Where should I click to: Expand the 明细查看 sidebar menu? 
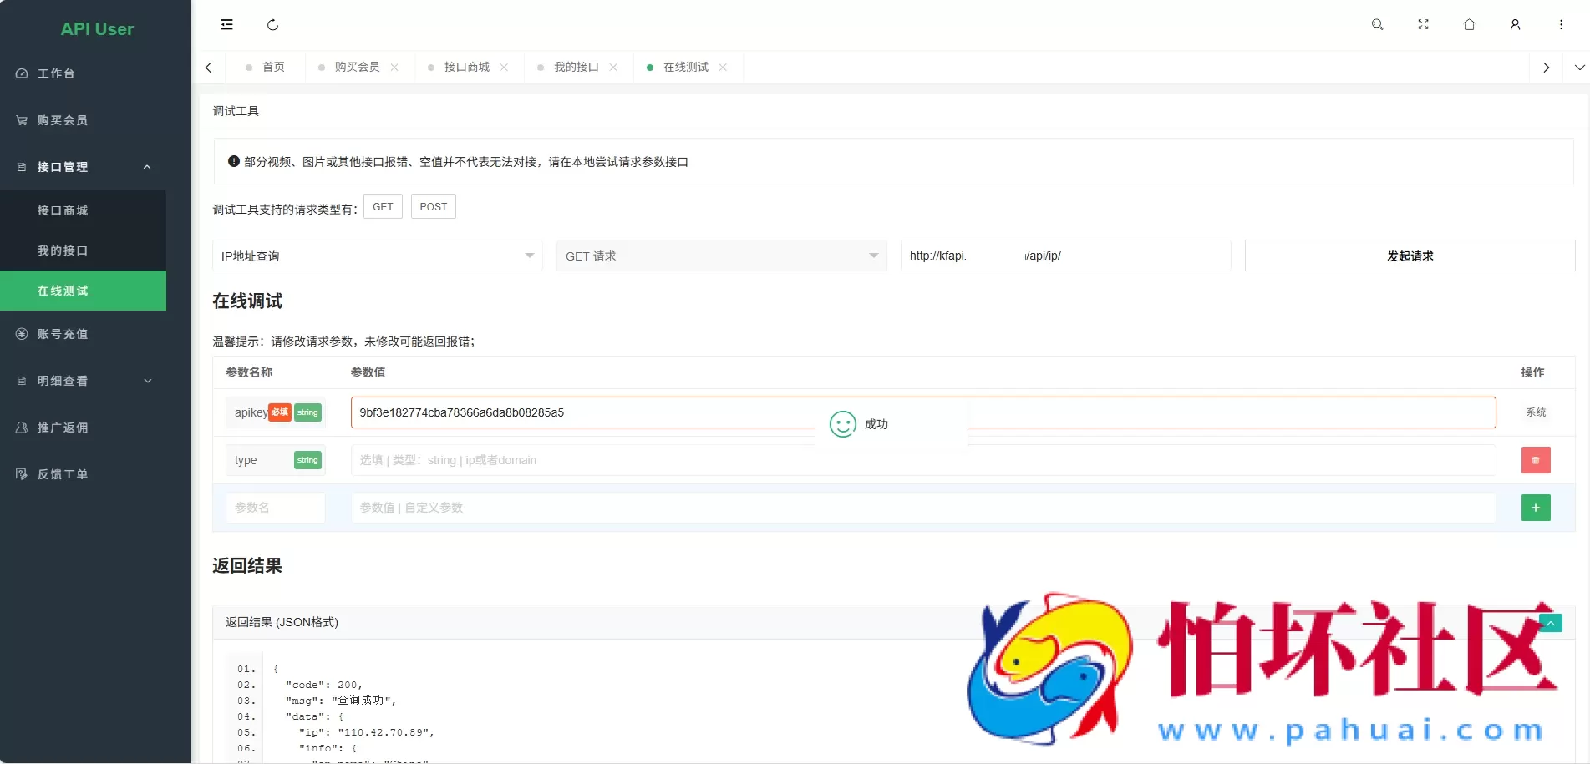point(61,381)
